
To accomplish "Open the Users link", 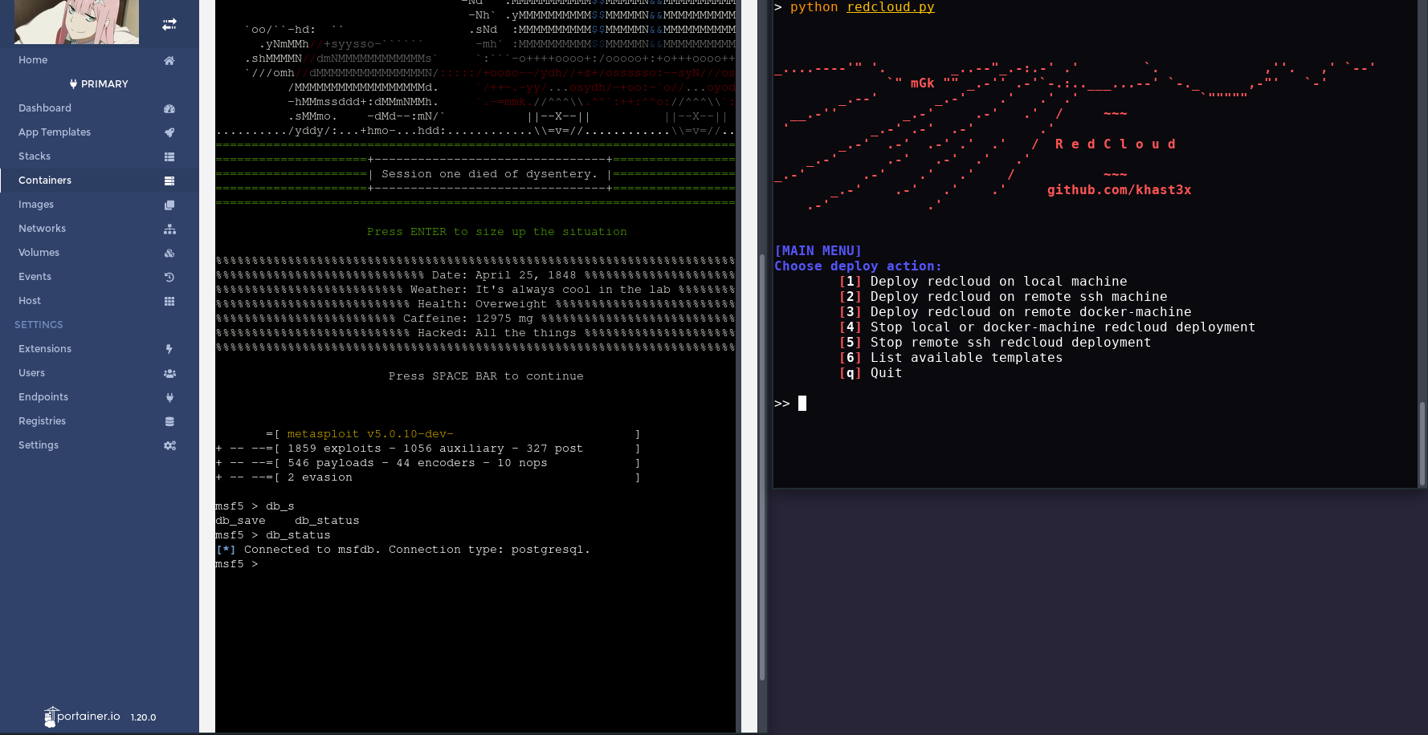I will 31,373.
